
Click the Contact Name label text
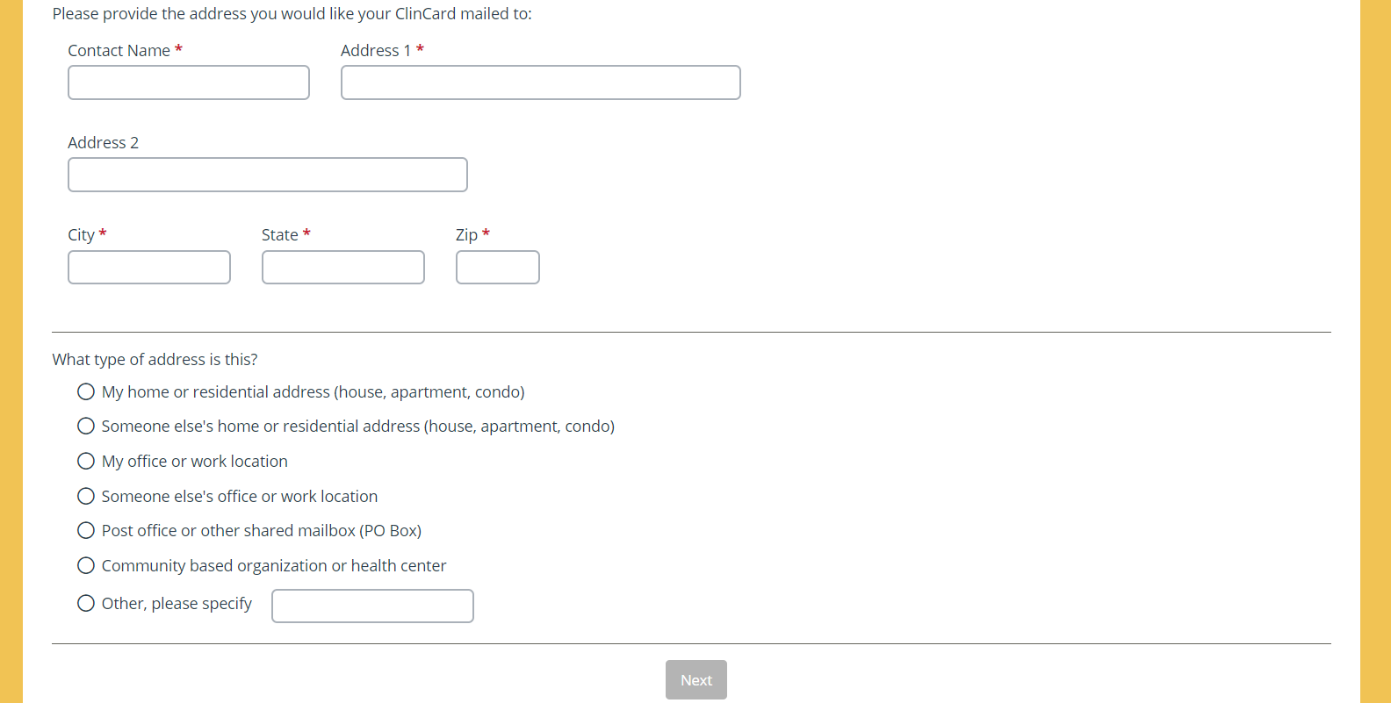pyautogui.click(x=119, y=51)
